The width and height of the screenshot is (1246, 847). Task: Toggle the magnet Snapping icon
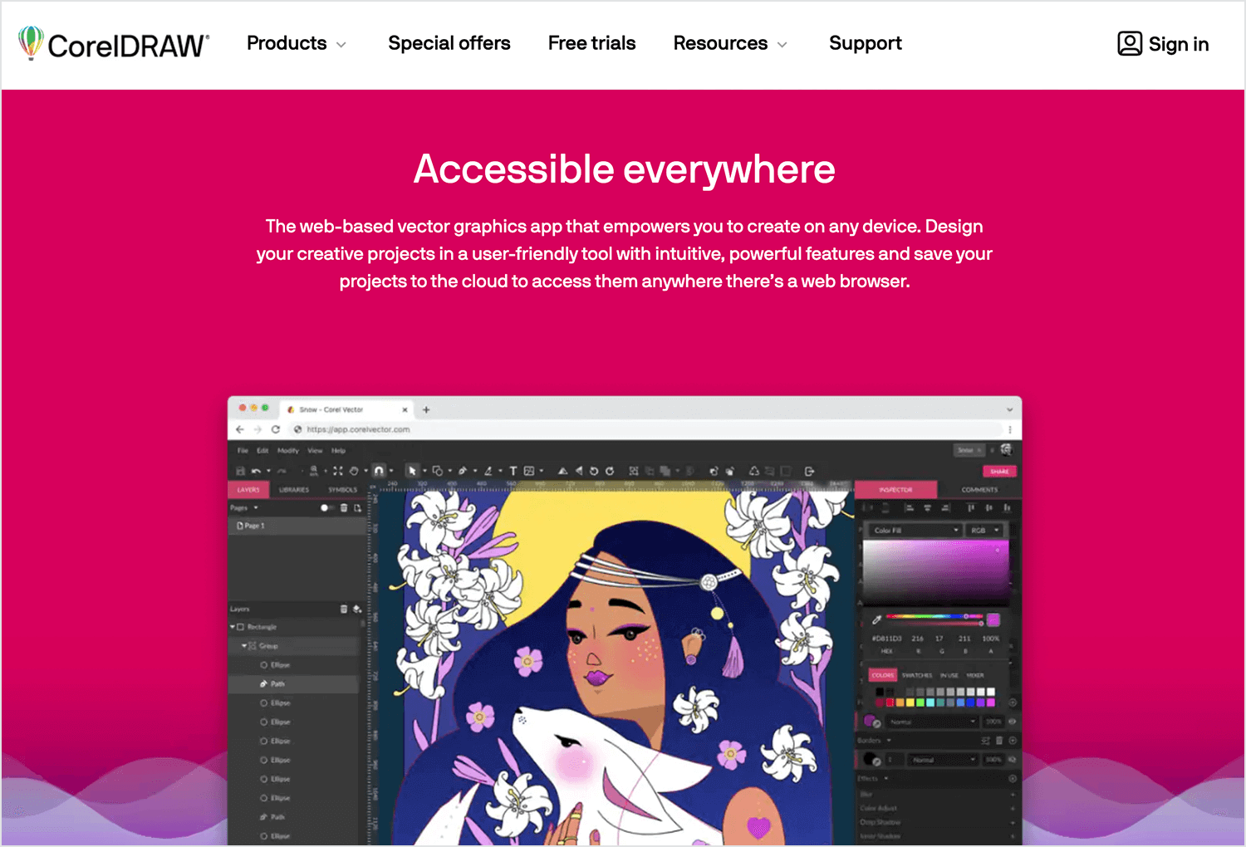pyautogui.click(x=379, y=471)
